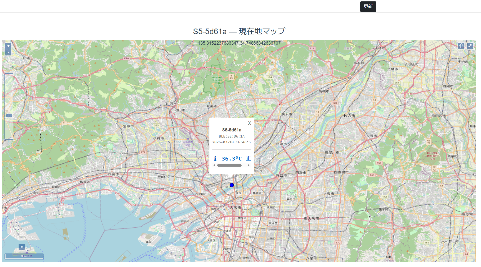Click the 5 km scale bar
Viewport: 481px width, 267px height.
[24, 256]
